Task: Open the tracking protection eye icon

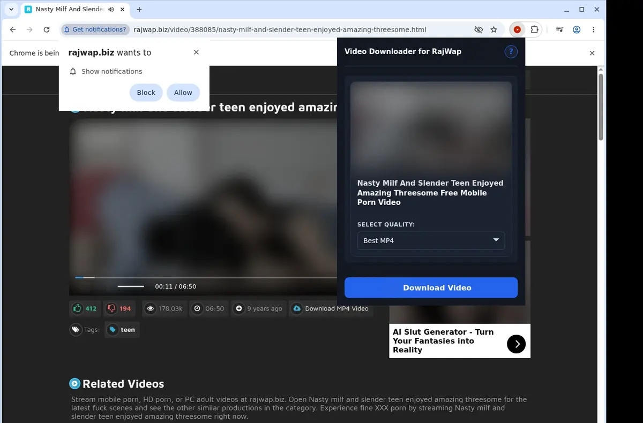Action: pyautogui.click(x=478, y=30)
